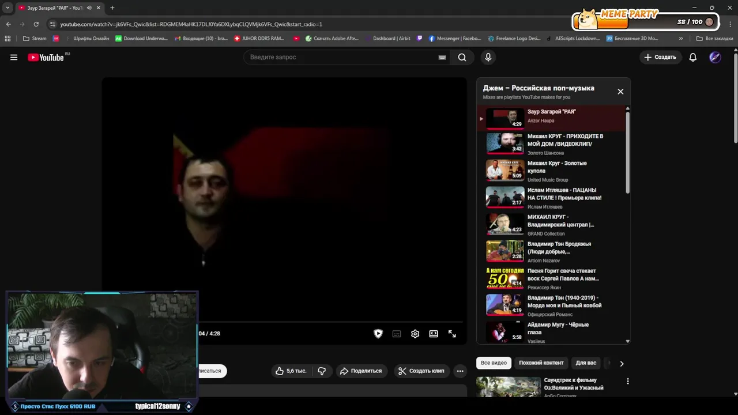Viewport: 738px width, 415px height.
Task: View site information icon in address bar
Action: click(x=52, y=24)
